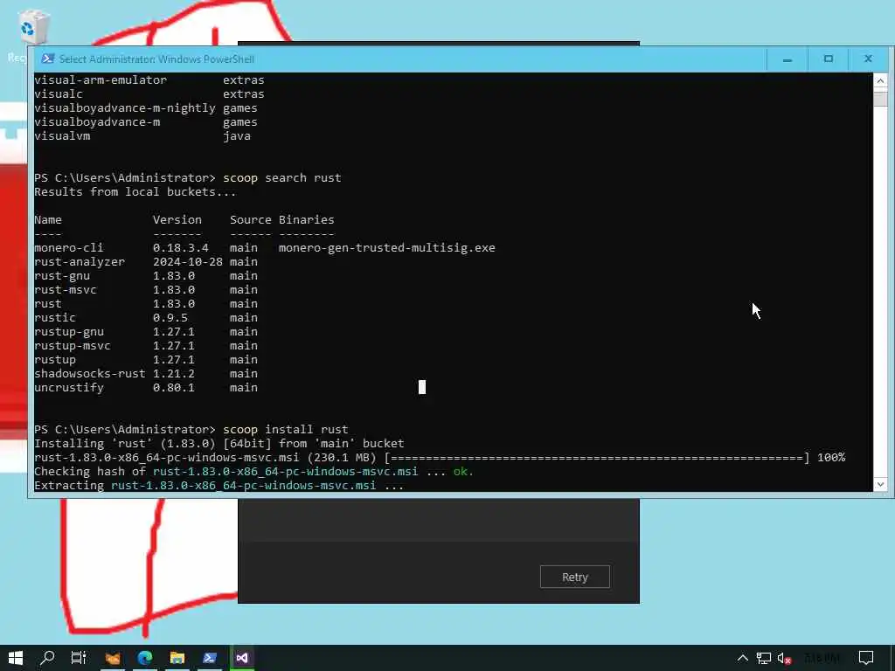895x671 pixels.
Task: Click the 'rust-analyzer' result row
Action: (146, 262)
